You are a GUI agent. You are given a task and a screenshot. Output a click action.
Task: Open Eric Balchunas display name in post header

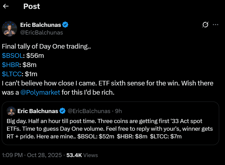tap(40, 25)
